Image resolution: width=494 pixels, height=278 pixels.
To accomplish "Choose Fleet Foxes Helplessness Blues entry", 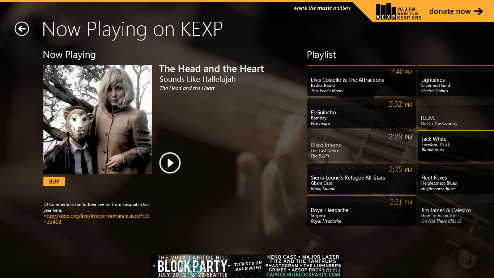I will pyautogui.click(x=456, y=178).
